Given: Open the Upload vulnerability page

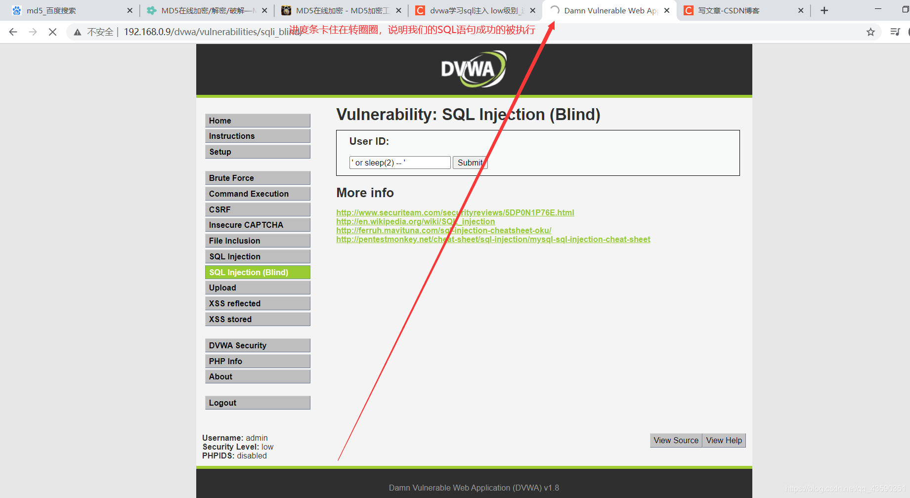Looking at the screenshot, I should (258, 288).
